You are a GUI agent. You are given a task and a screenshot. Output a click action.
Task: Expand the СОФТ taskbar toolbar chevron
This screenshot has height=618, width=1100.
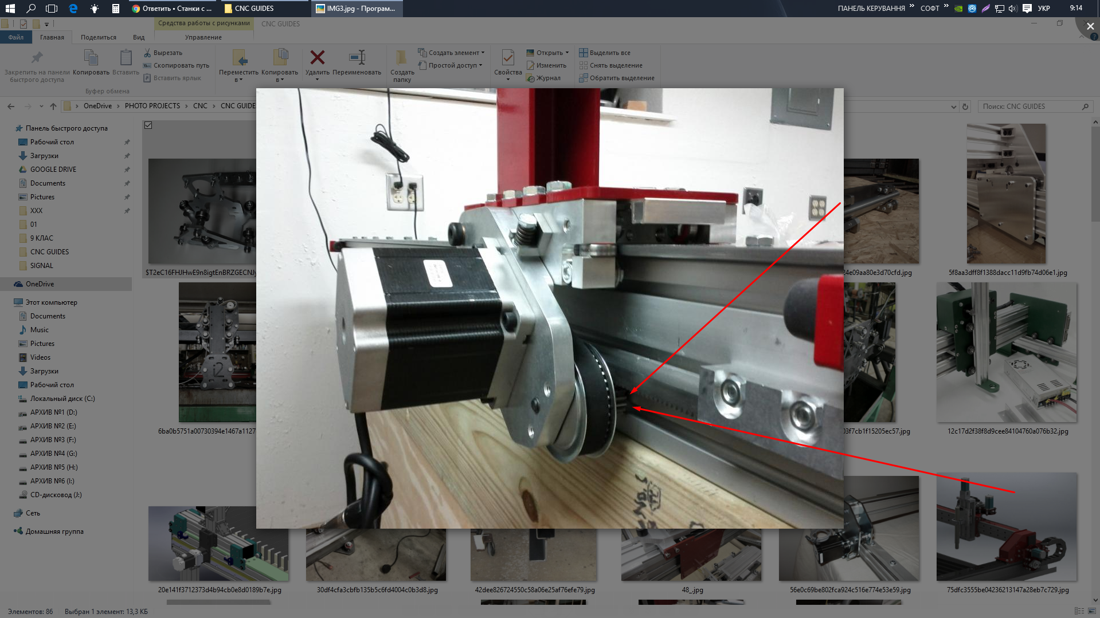point(946,7)
